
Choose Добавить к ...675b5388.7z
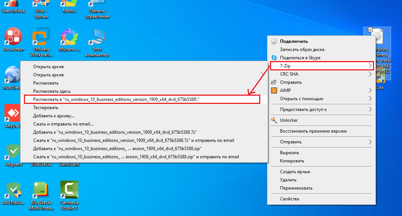click(144, 132)
